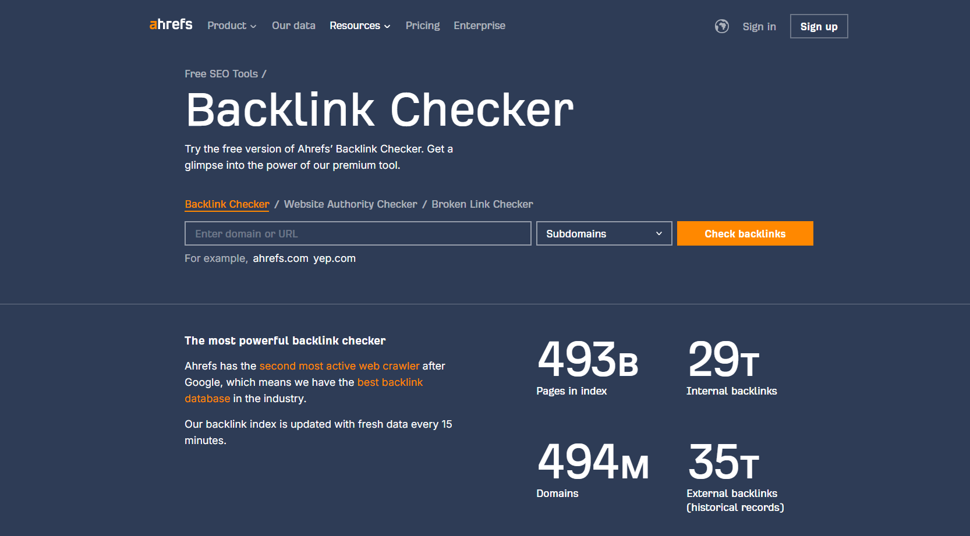This screenshot has width=970, height=536.
Task: Open the Enterprise page
Action: 480,26
